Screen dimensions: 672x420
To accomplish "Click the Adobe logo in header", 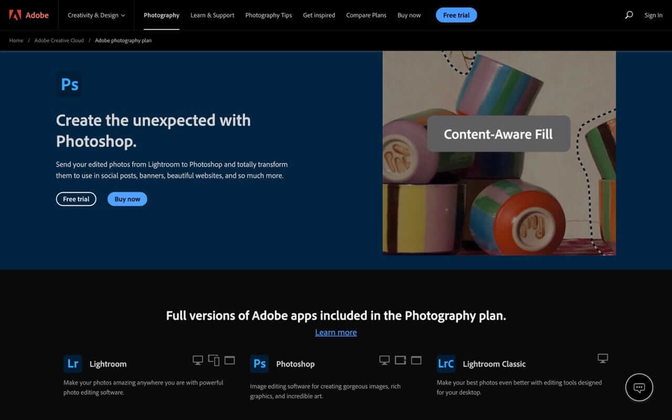I will tap(29, 15).
